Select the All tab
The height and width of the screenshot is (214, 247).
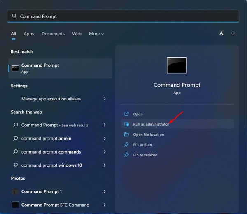click(14, 34)
